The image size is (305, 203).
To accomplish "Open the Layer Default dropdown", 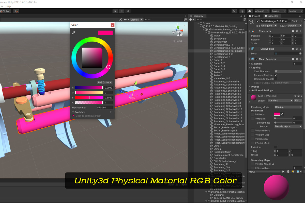I will tap(295, 26).
